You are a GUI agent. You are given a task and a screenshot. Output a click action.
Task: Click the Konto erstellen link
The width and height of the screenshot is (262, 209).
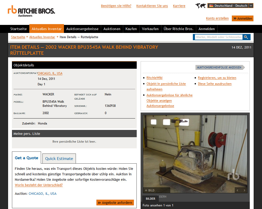pyautogui.click(x=217, y=18)
